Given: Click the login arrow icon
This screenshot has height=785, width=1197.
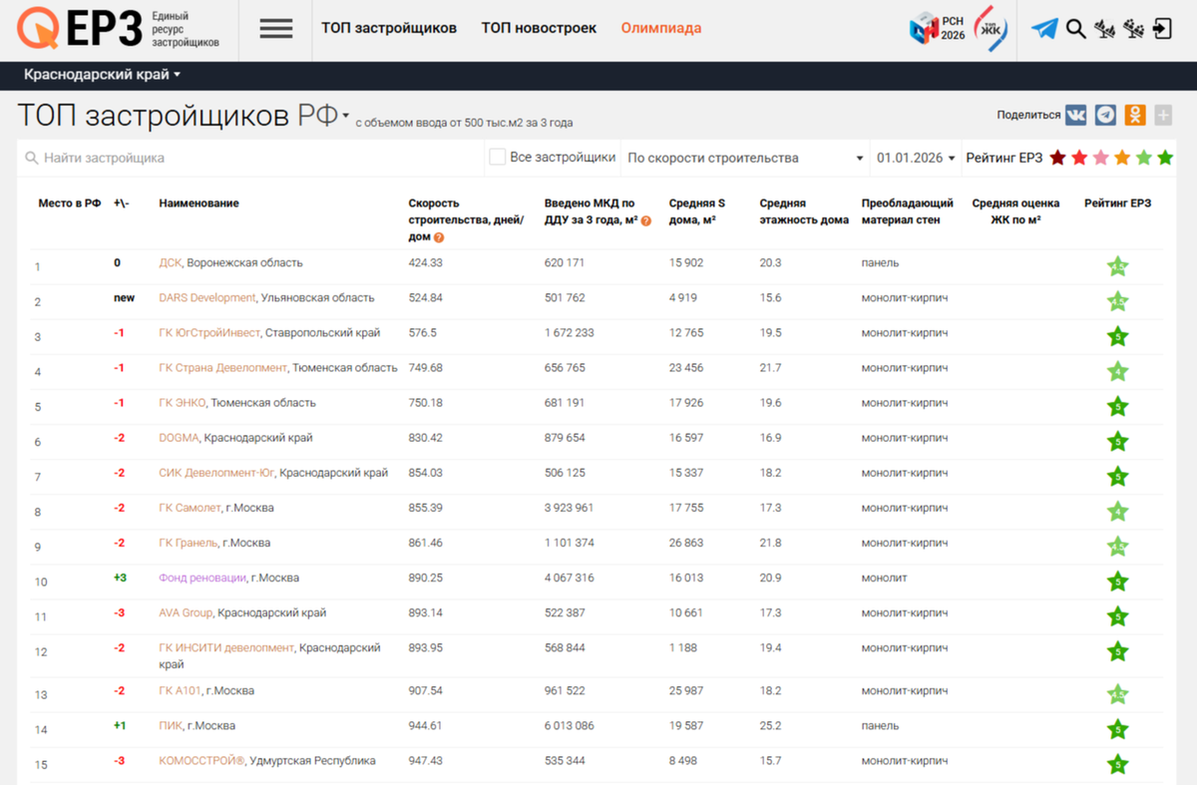Looking at the screenshot, I should (1162, 29).
